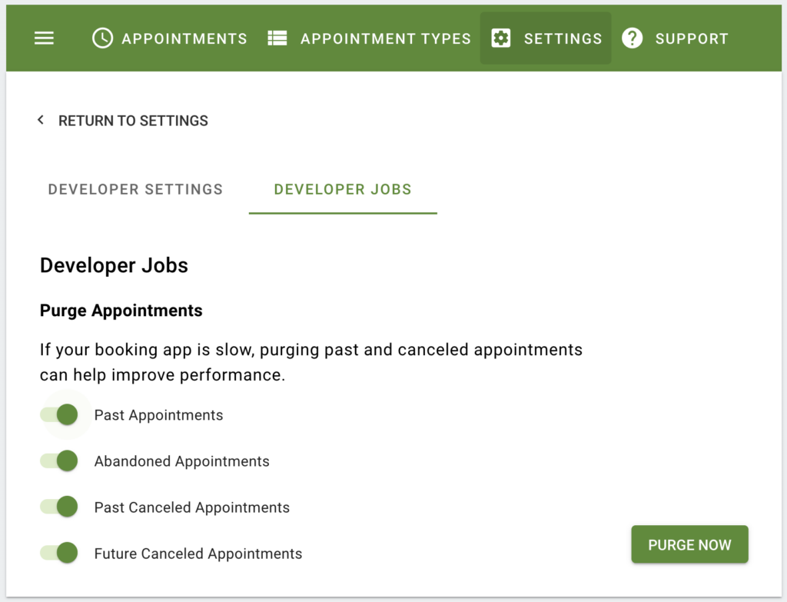Click the list icon for Appointment Types

coord(277,38)
